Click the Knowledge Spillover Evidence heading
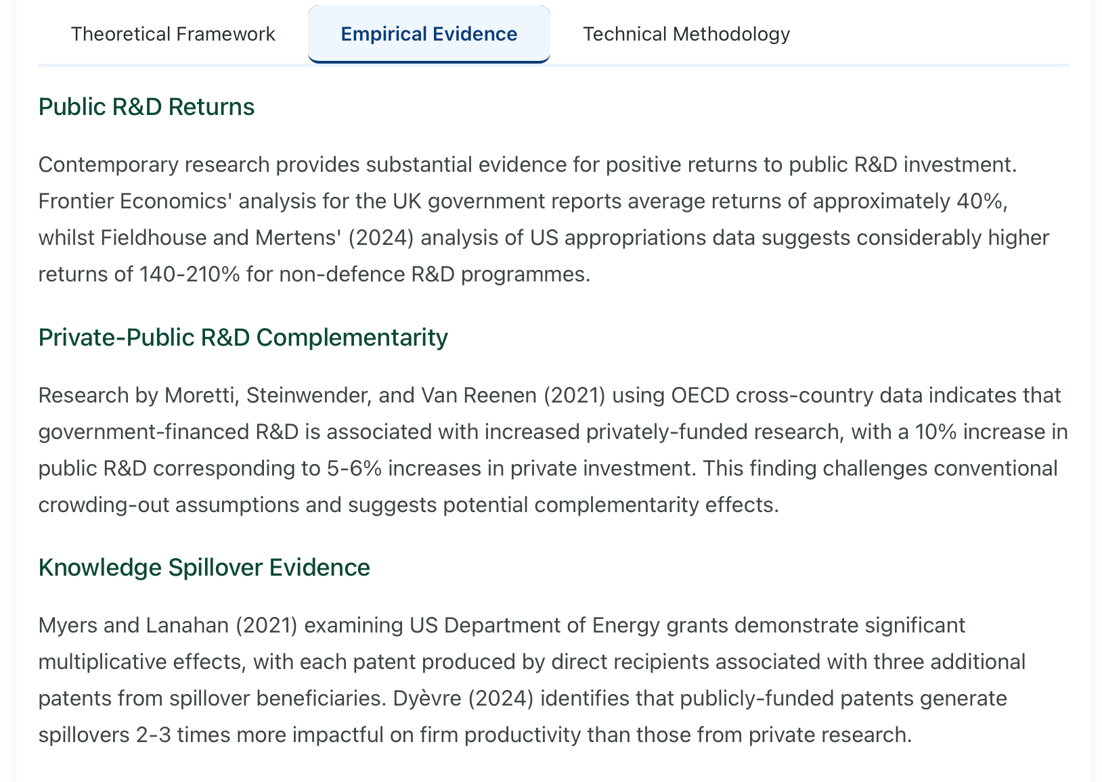The height and width of the screenshot is (782, 1102). (x=204, y=567)
